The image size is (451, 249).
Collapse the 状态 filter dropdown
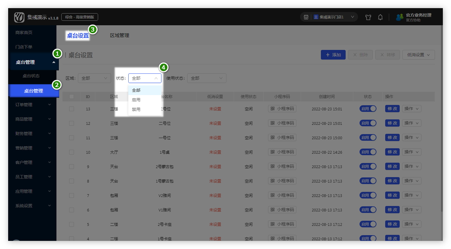coord(145,78)
